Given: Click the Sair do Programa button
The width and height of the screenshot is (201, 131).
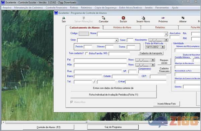Looking at the screenshot, I should point(113,127).
